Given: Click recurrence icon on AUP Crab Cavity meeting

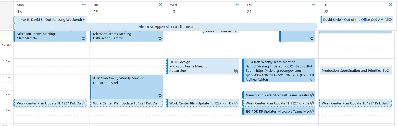Looking at the screenshot, I should click(x=160, y=95).
